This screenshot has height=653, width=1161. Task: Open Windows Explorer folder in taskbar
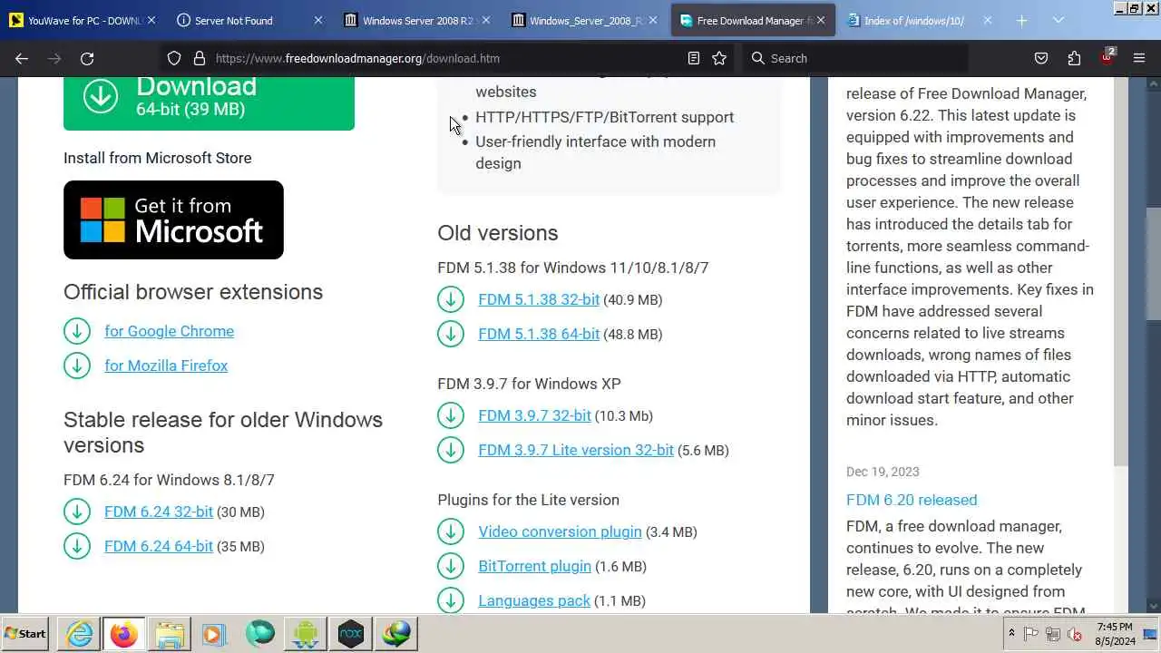(170, 634)
